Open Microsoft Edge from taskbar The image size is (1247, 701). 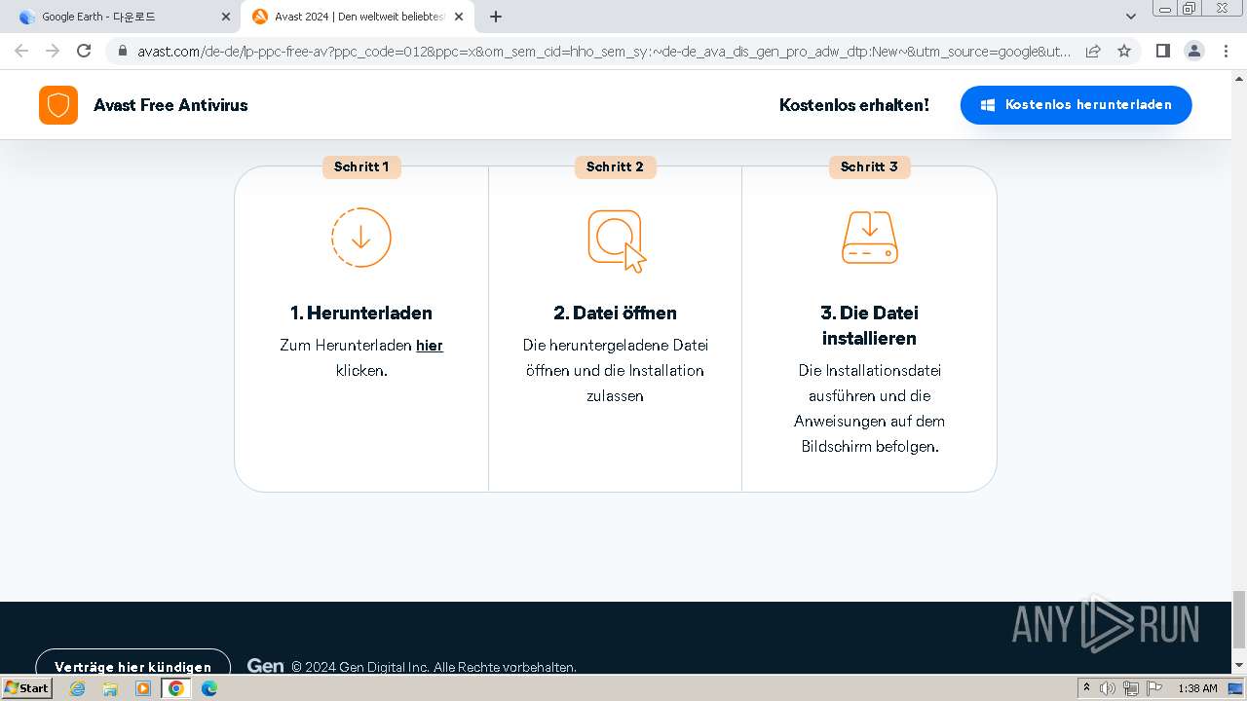click(209, 688)
